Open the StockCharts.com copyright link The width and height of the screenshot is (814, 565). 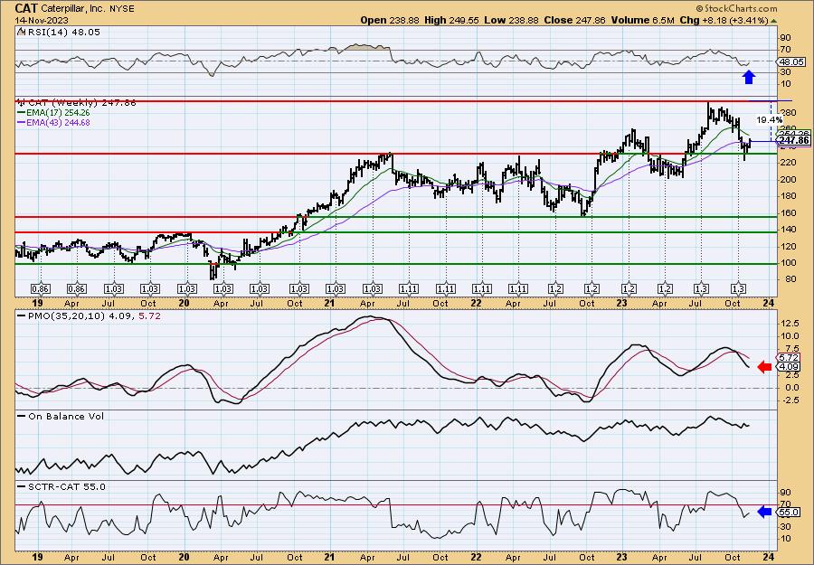(736, 8)
